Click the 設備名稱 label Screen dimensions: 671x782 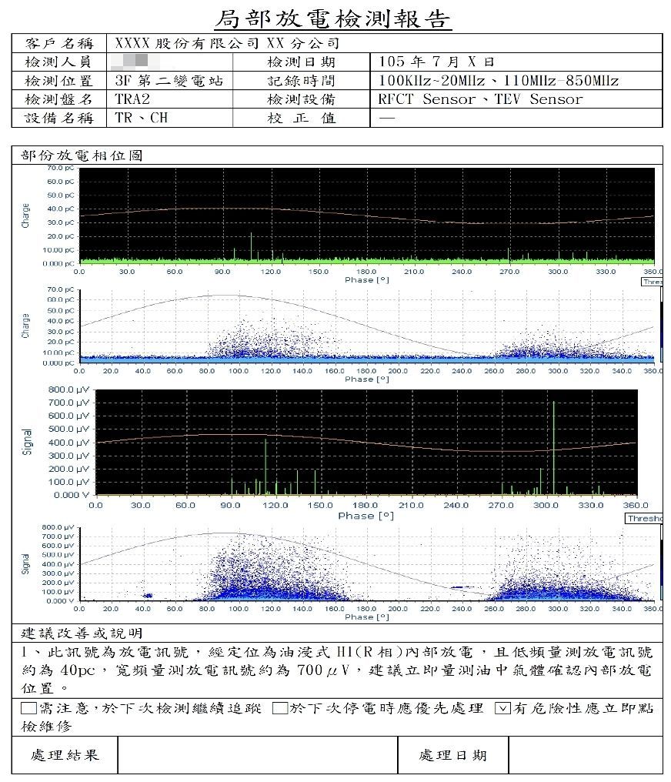[58, 119]
